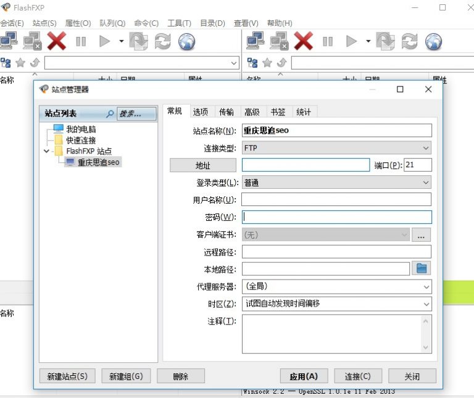The height and width of the screenshot is (398, 474).
Task: Click the right pane play transfer icon
Action: pyautogui.click(x=351, y=41)
